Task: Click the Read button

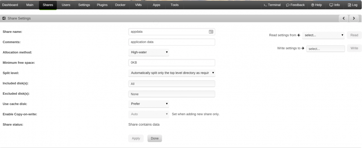Action: (354, 35)
